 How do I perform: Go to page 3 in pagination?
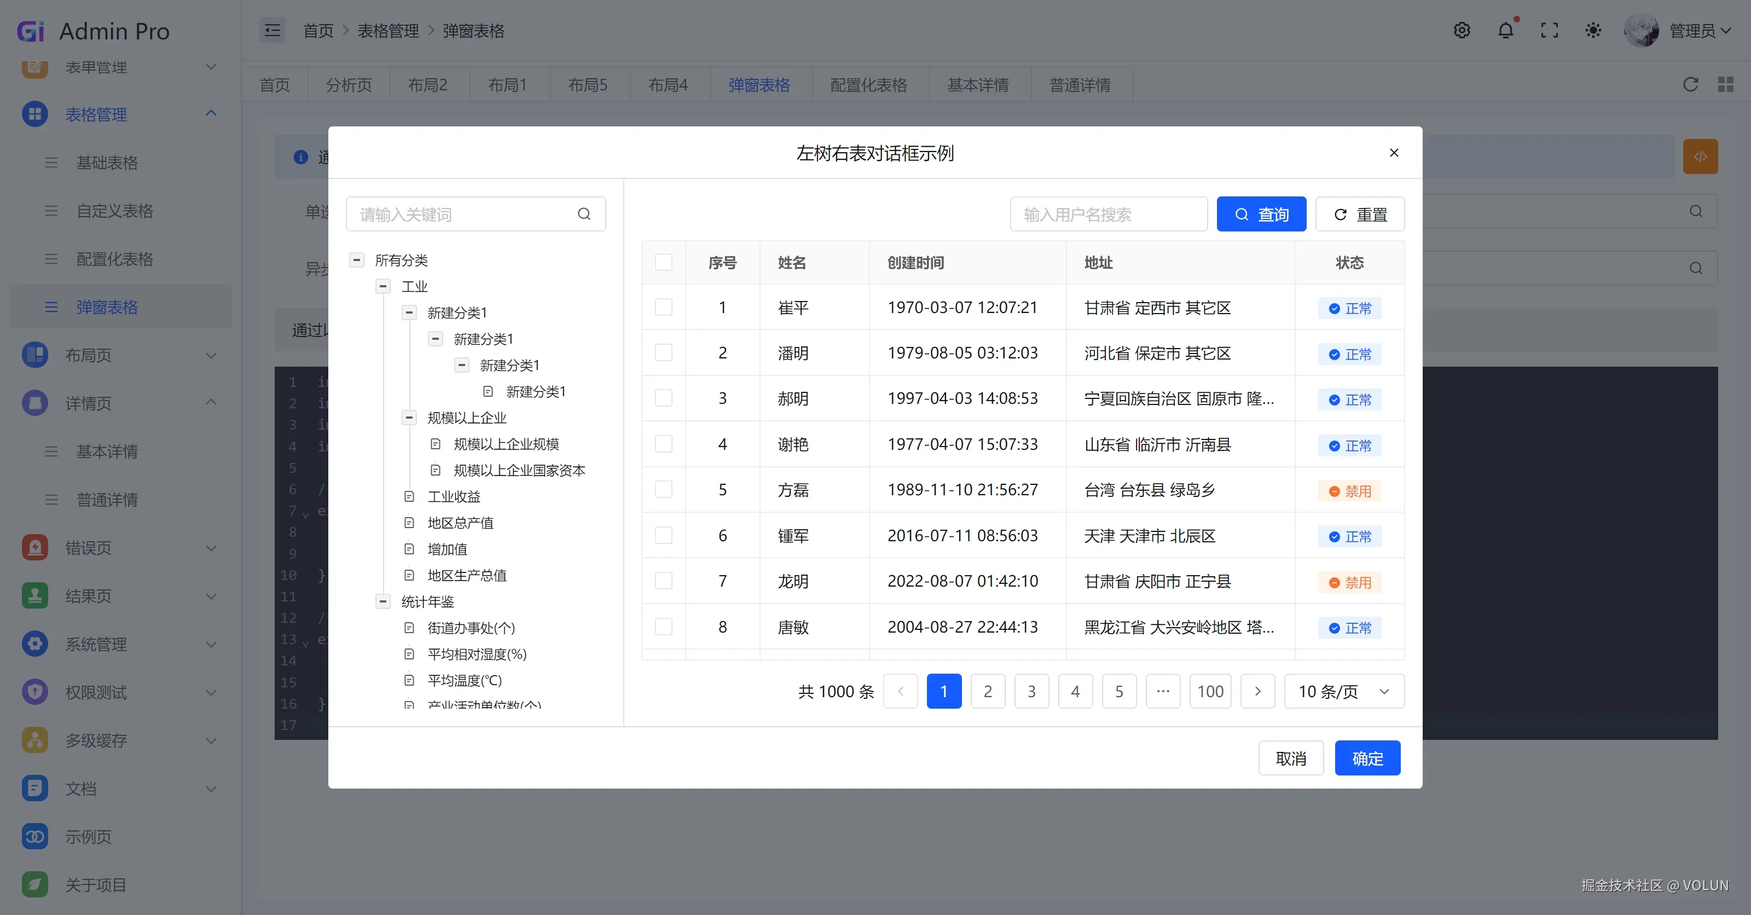[1031, 691]
